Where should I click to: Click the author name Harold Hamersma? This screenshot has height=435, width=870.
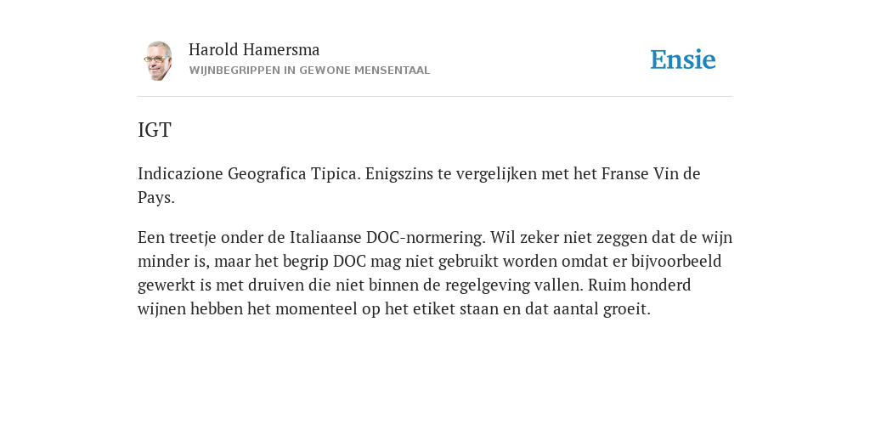coord(254,50)
